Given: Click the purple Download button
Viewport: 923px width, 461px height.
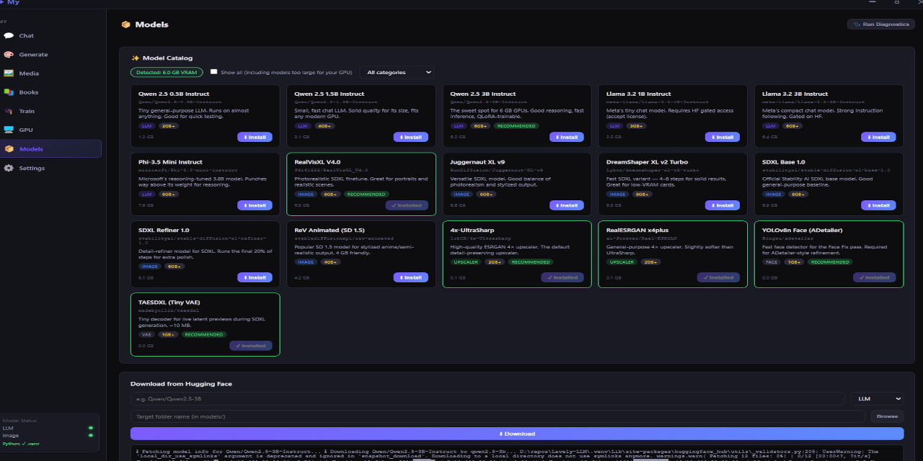Looking at the screenshot, I should [x=517, y=434].
